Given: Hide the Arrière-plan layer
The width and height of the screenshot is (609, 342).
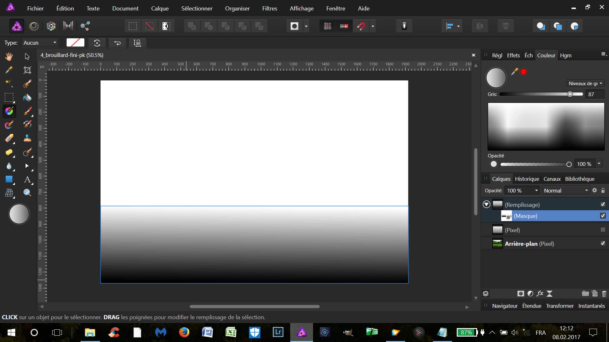Looking at the screenshot, I should tap(603, 244).
